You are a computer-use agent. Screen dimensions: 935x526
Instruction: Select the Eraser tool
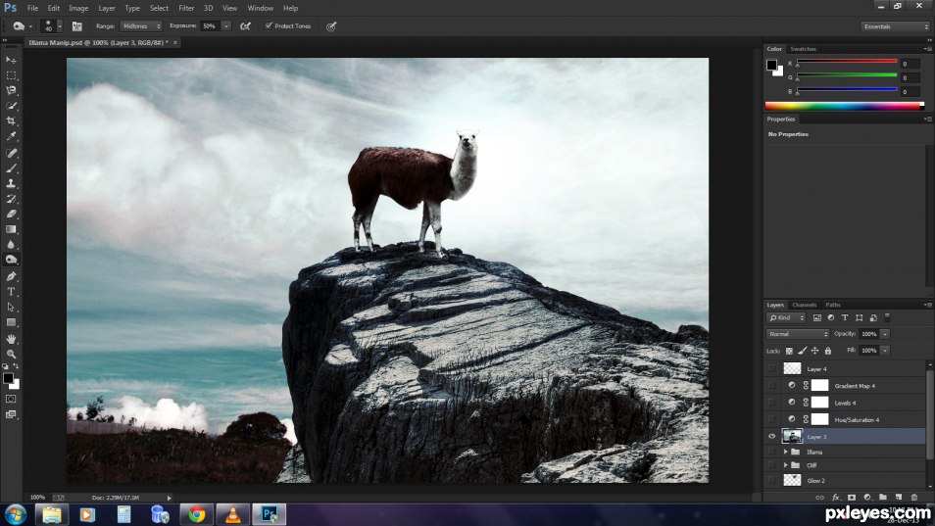[11, 214]
